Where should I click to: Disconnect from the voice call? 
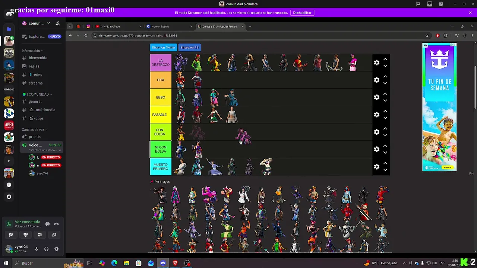pos(56,224)
